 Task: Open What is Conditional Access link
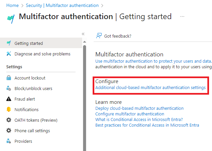click(139, 119)
